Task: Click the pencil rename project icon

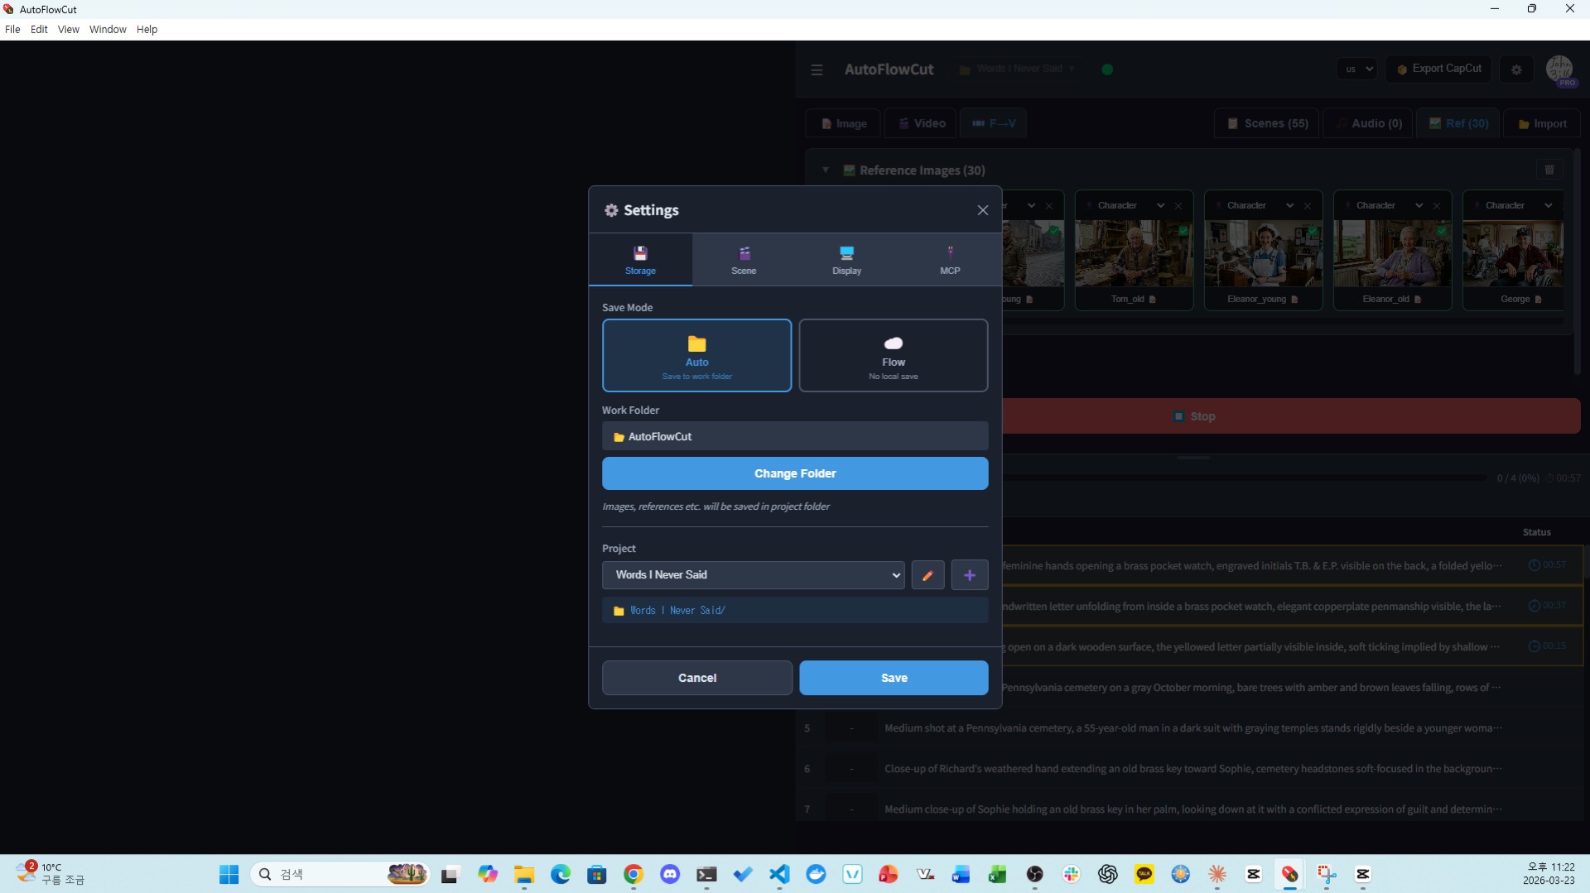Action: coord(927,575)
